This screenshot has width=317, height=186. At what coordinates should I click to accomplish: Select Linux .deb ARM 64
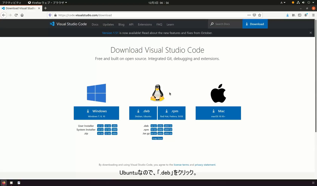point(168,126)
